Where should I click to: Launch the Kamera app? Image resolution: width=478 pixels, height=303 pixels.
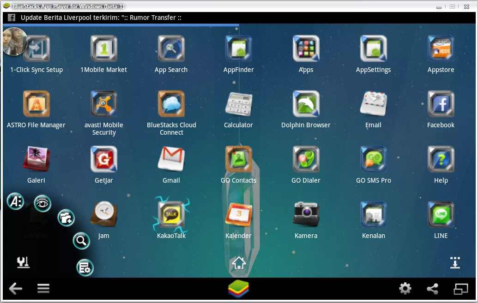click(306, 214)
